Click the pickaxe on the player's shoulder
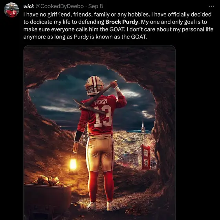220x220 pixels. (95, 99)
